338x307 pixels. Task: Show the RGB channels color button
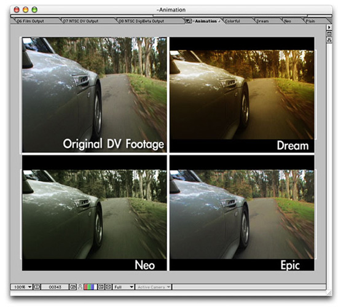90,287
